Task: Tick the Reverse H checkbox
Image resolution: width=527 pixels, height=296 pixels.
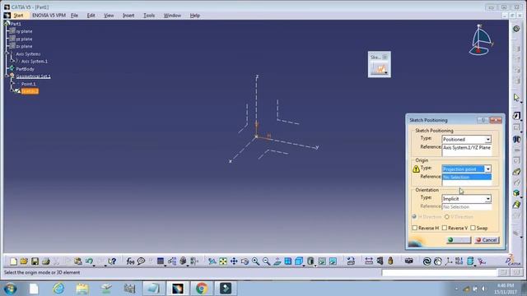Action: pyautogui.click(x=415, y=228)
